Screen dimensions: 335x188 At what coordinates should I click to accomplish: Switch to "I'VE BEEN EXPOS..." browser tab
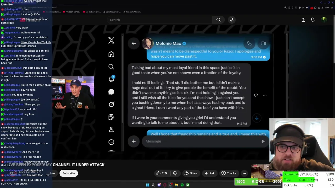point(71,12)
